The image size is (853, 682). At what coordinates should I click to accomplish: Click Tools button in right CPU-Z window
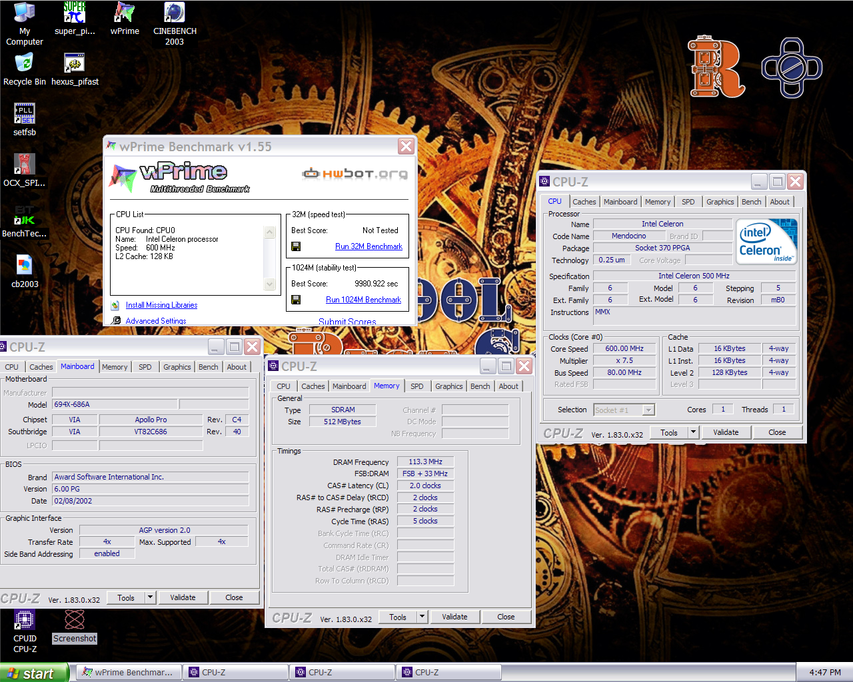pos(669,432)
